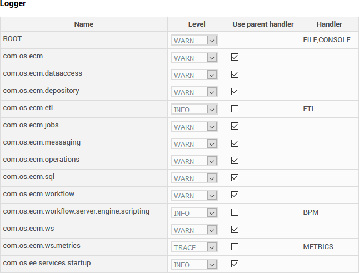Image resolution: width=359 pixels, height=273 pixels.
Task: Open level dropdown for com.os.ecm.ws.metrics
Action: click(x=194, y=247)
